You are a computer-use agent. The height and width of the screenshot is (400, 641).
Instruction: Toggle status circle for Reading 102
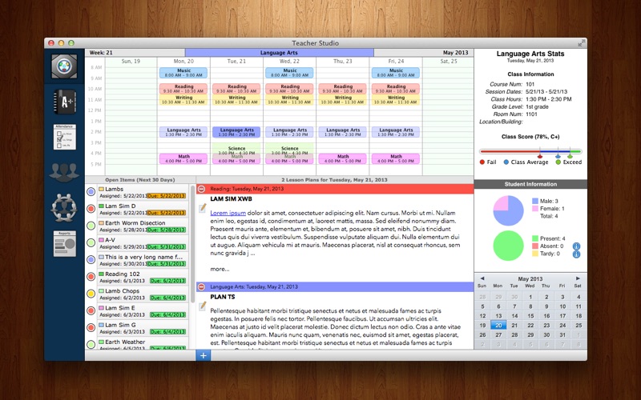click(x=91, y=277)
